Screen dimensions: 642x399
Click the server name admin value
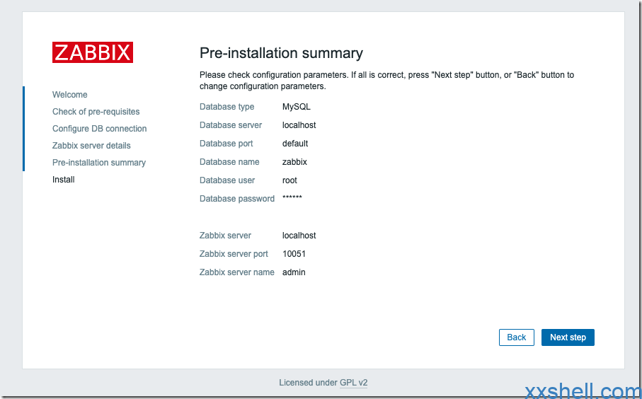pos(294,272)
